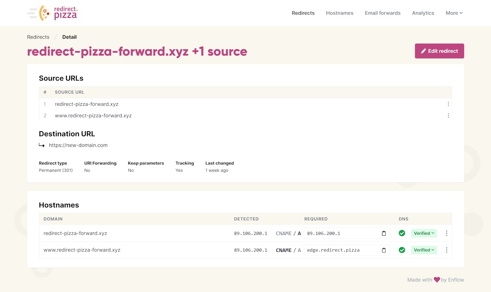The image size is (491, 292).
Task: Expand the More navigation menu
Action: [454, 13]
